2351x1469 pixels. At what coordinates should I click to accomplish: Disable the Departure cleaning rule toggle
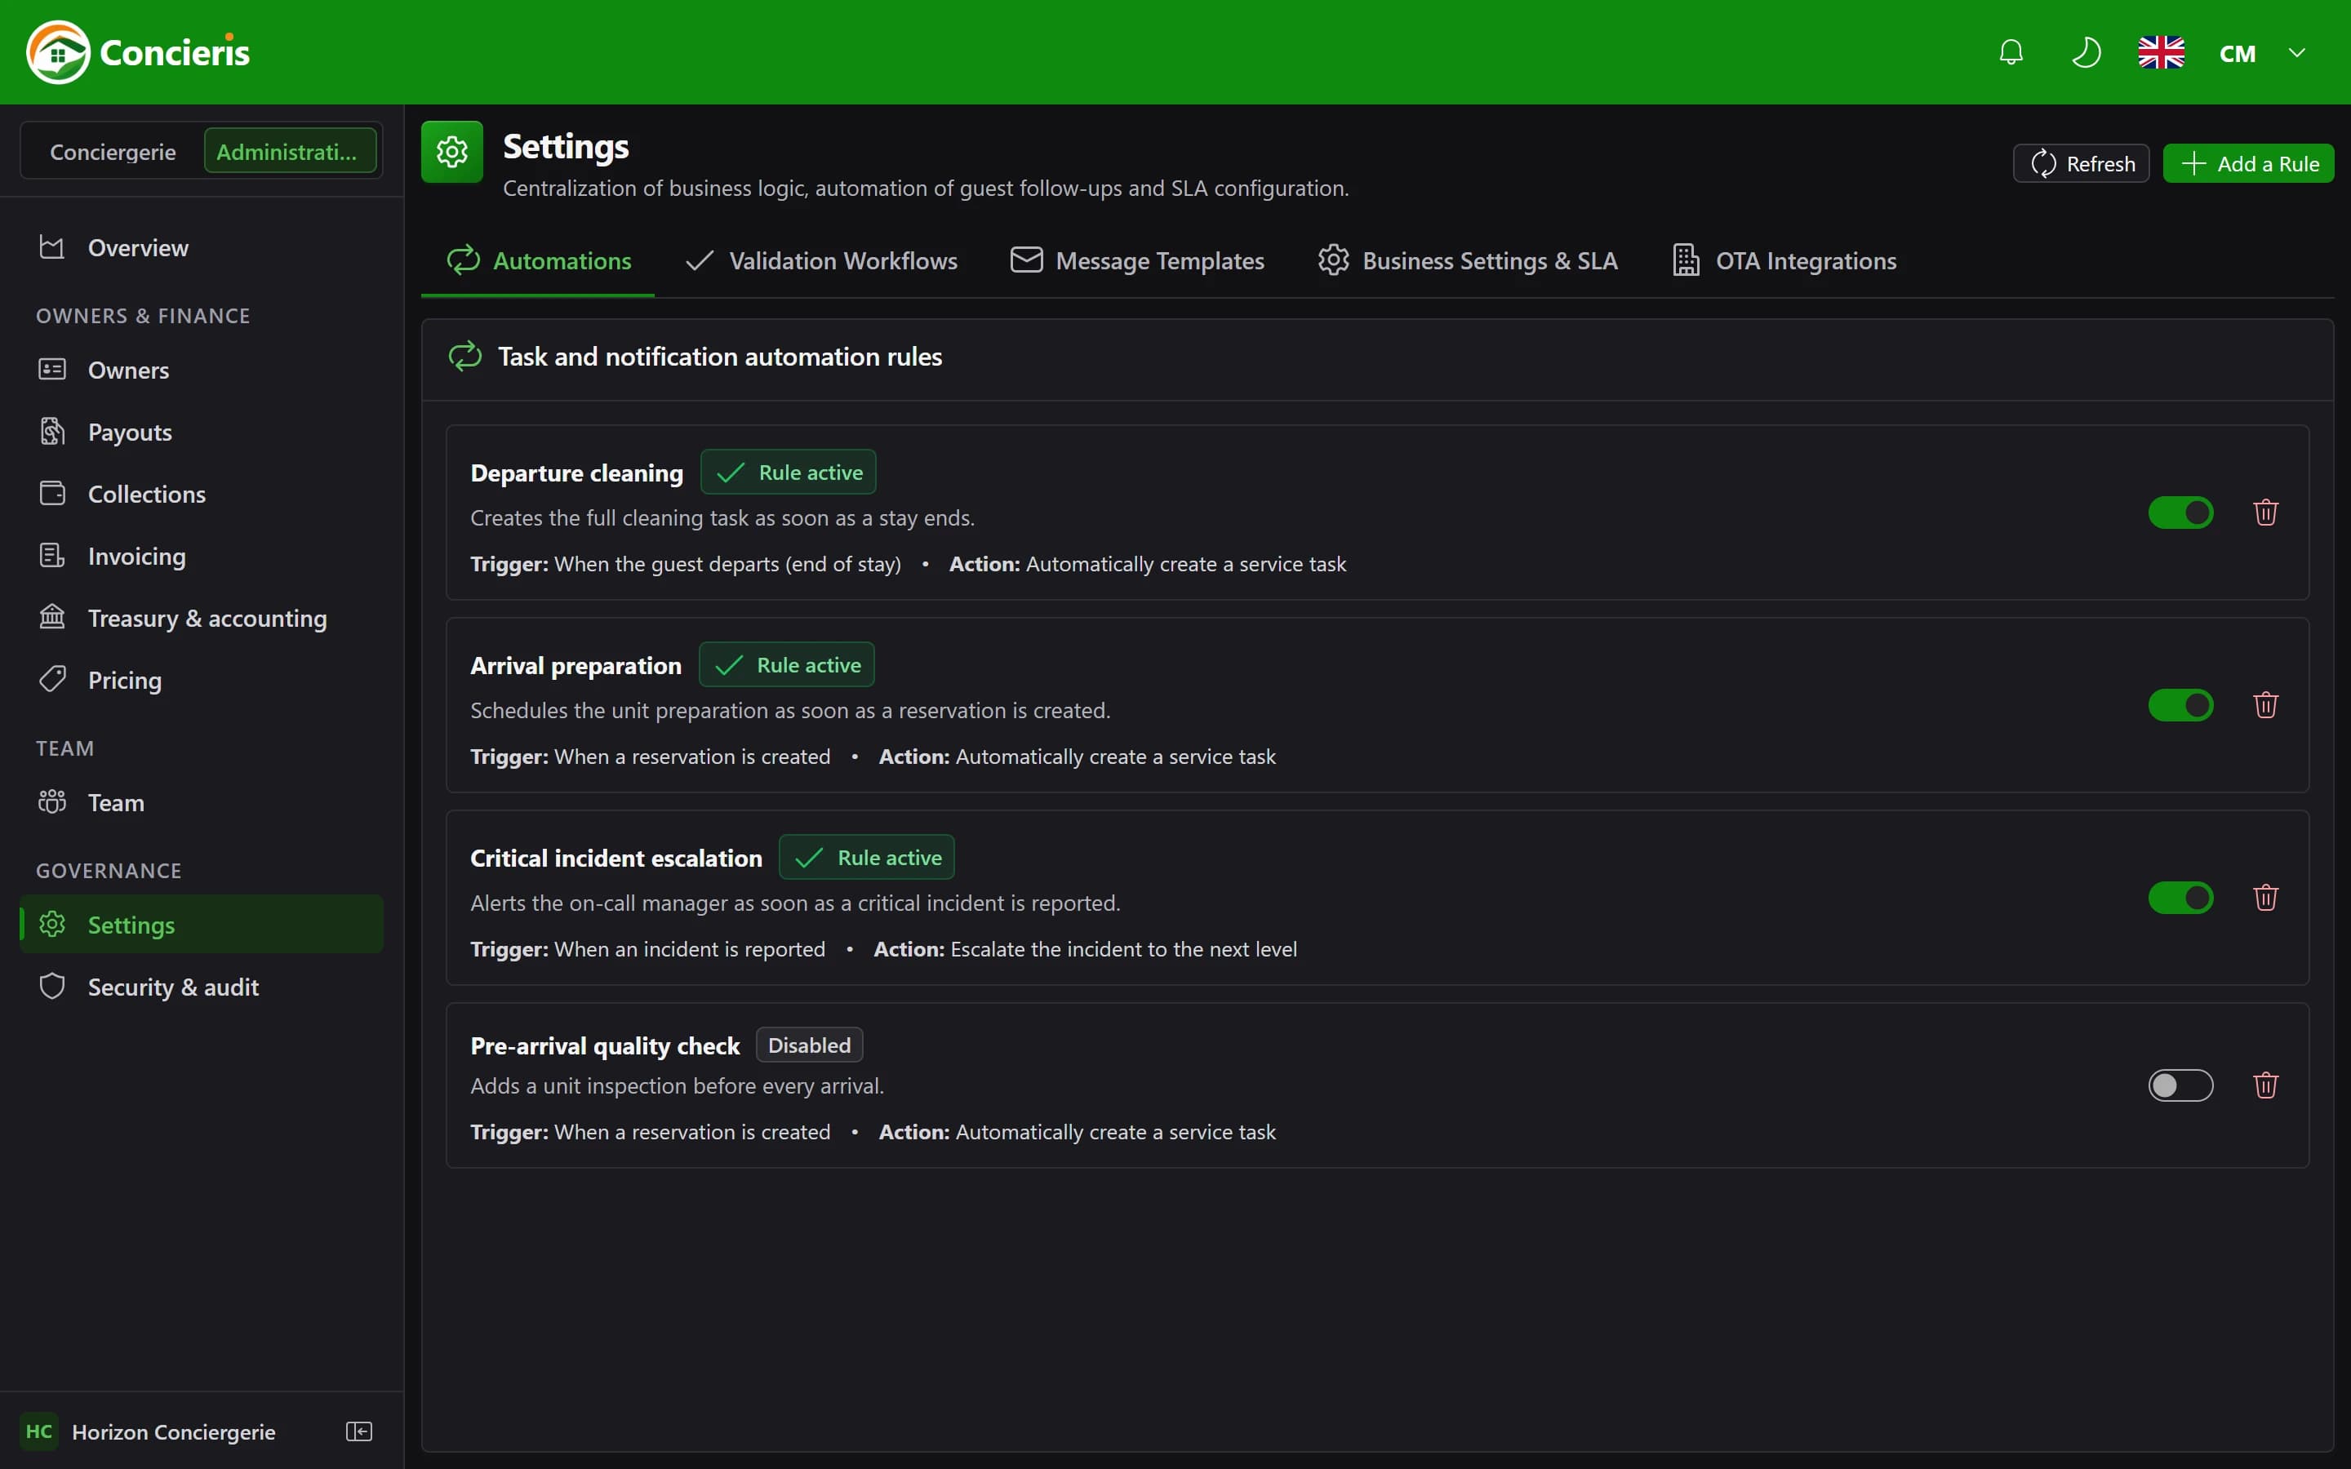point(2180,512)
